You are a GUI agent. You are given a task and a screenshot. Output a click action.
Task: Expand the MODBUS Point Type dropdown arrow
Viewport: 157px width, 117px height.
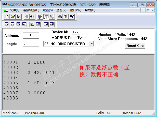(x=91, y=44)
